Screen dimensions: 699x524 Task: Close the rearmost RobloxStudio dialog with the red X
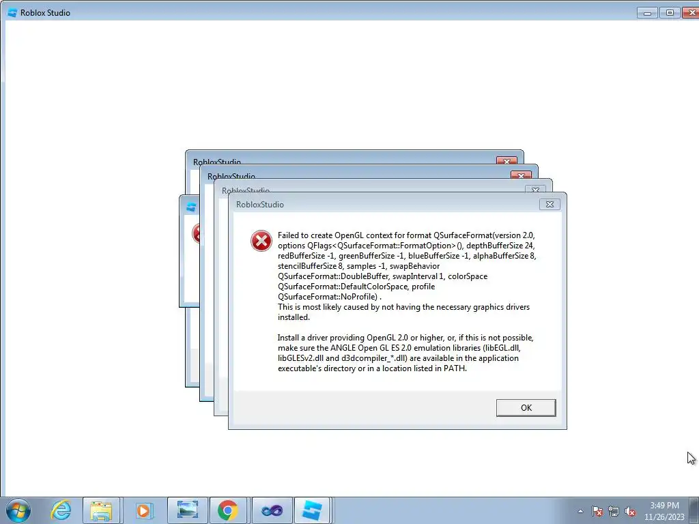tap(507, 161)
